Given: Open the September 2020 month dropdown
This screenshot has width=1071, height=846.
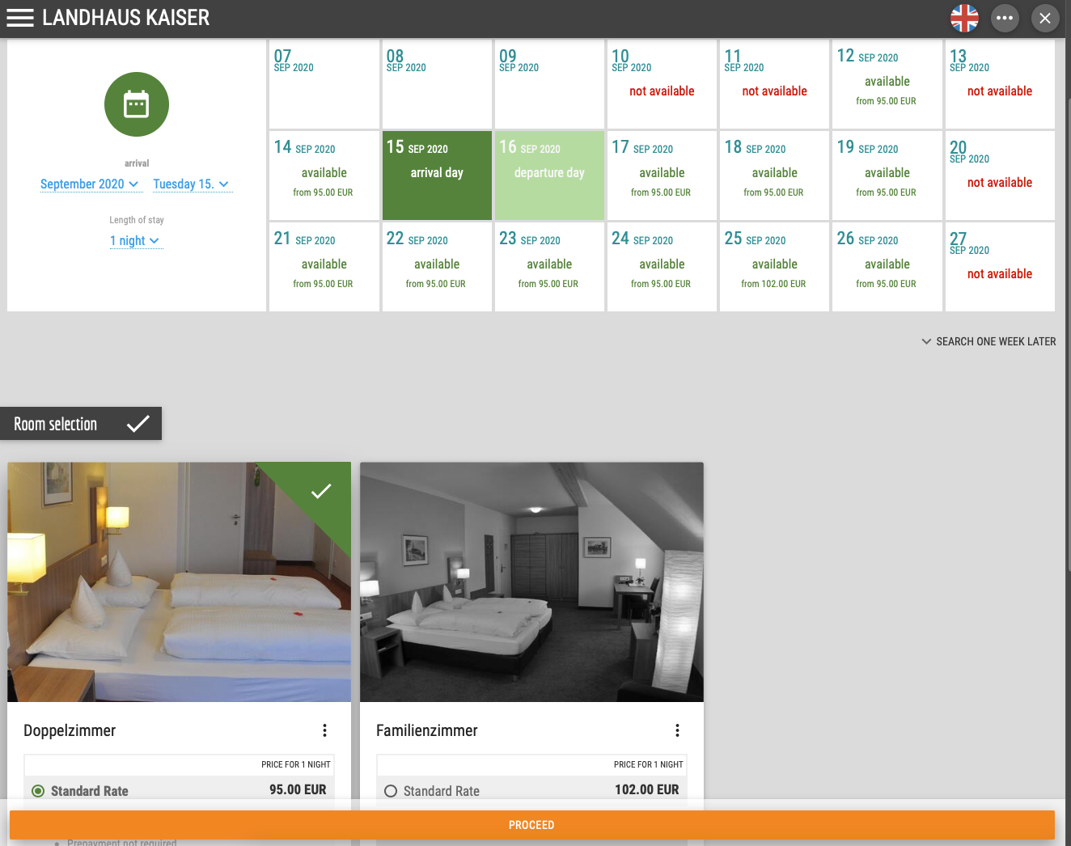Looking at the screenshot, I should [90, 184].
